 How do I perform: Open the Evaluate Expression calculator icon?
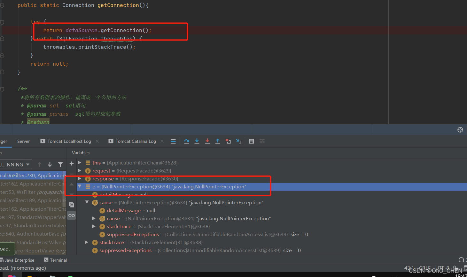(252, 141)
